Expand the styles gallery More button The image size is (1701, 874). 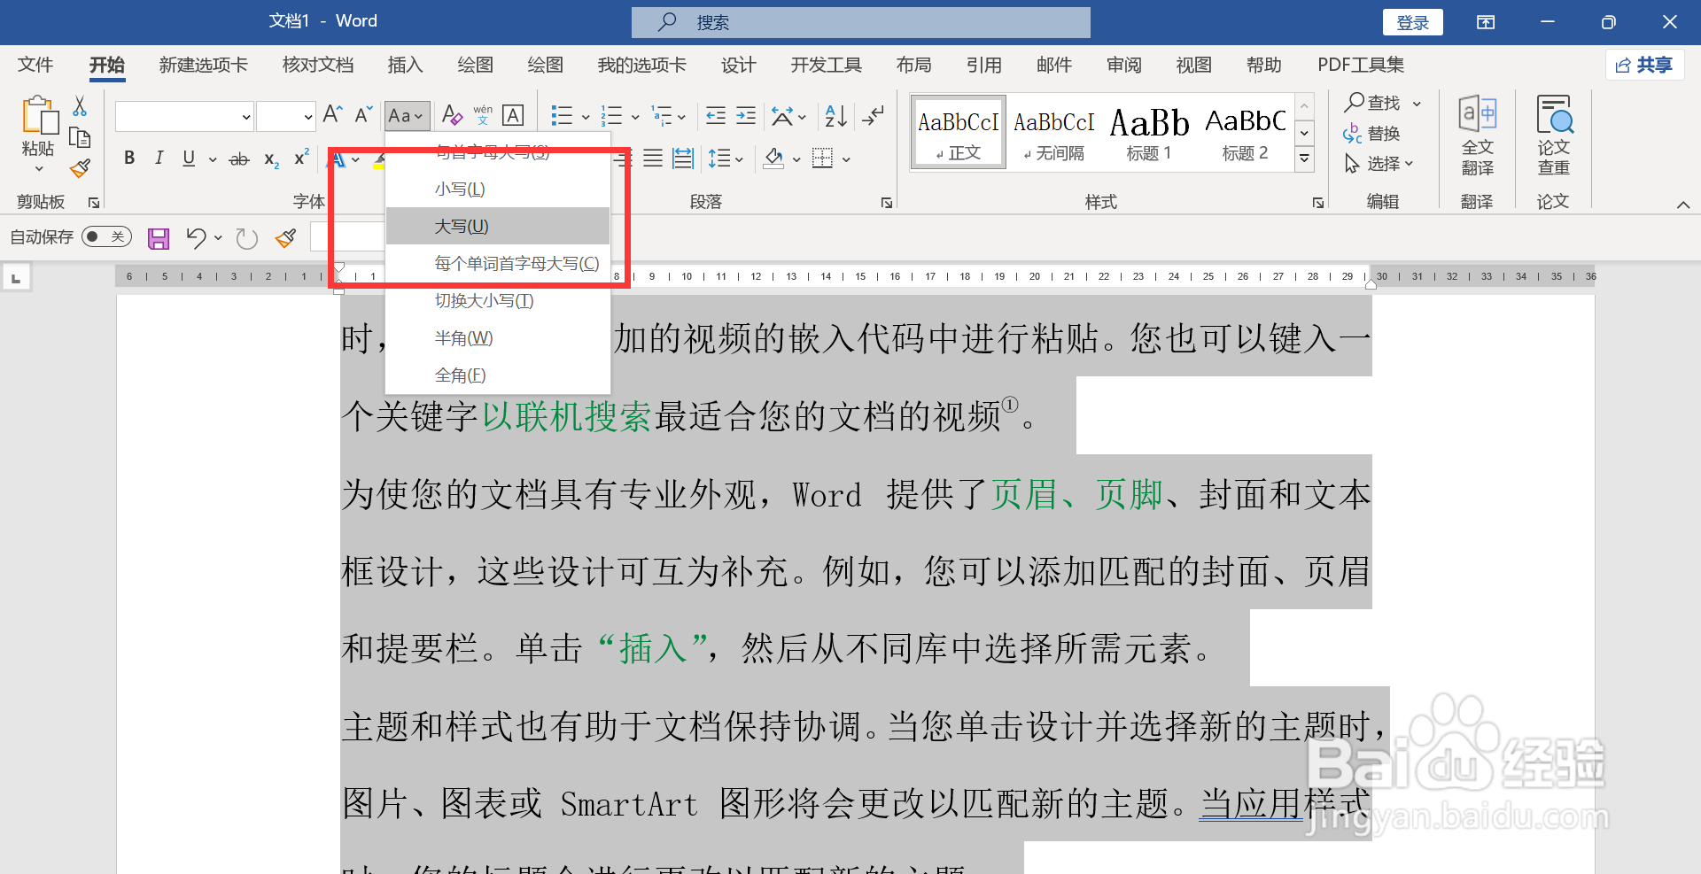pos(1304,159)
